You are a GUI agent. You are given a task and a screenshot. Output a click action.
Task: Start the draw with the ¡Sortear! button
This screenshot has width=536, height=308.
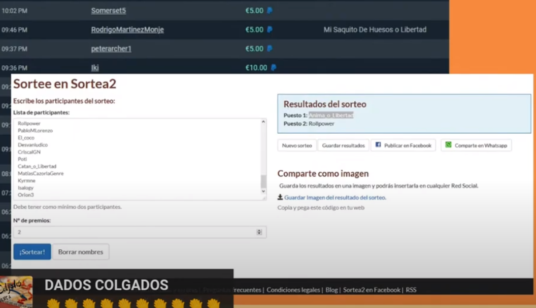(32, 252)
